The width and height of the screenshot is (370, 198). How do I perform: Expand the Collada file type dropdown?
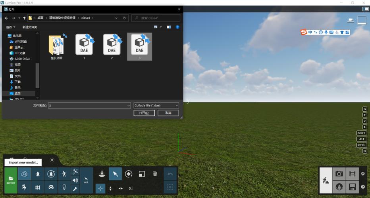click(x=176, y=106)
